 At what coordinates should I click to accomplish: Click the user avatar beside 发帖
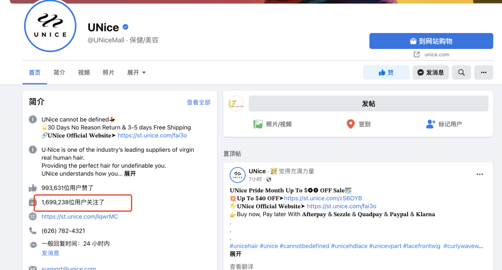point(236,104)
